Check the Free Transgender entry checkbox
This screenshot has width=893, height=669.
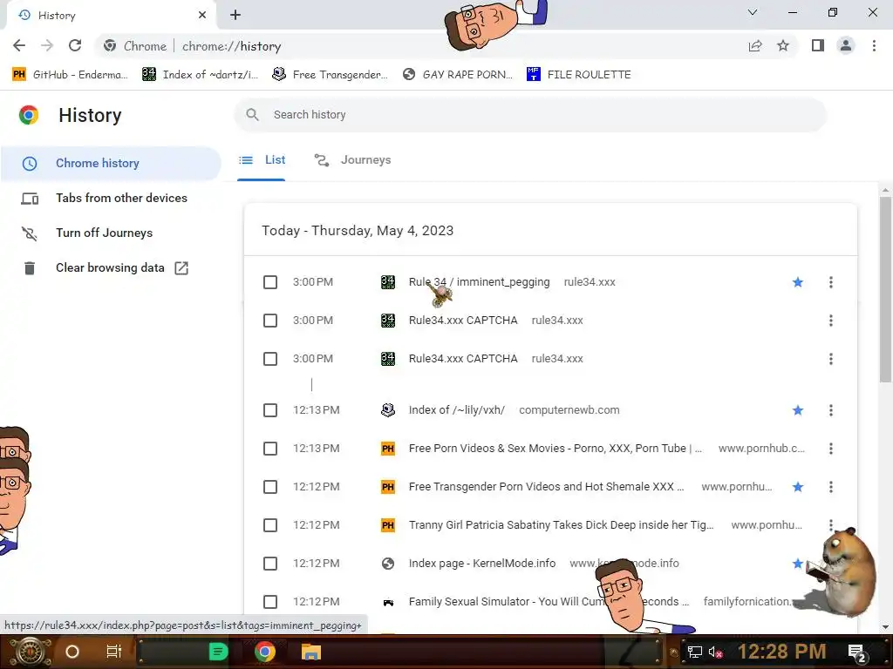point(270,487)
